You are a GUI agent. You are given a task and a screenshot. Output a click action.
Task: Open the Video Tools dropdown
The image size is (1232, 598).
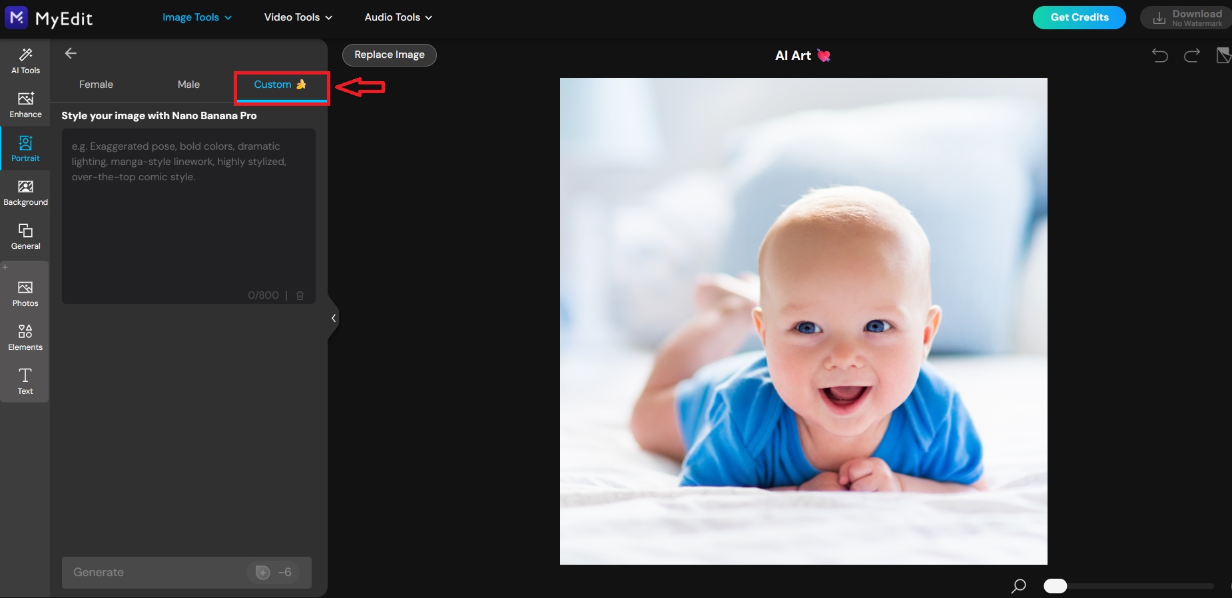point(298,17)
